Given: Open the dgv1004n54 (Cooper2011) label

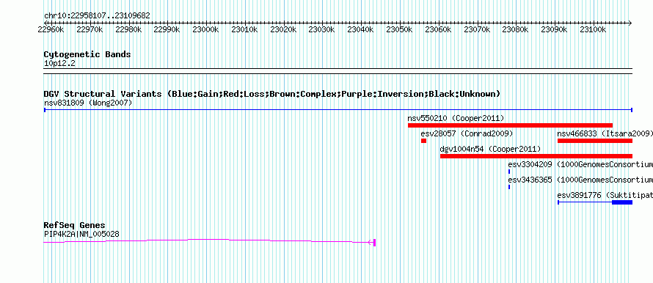Looking at the screenshot, I should [x=491, y=149].
